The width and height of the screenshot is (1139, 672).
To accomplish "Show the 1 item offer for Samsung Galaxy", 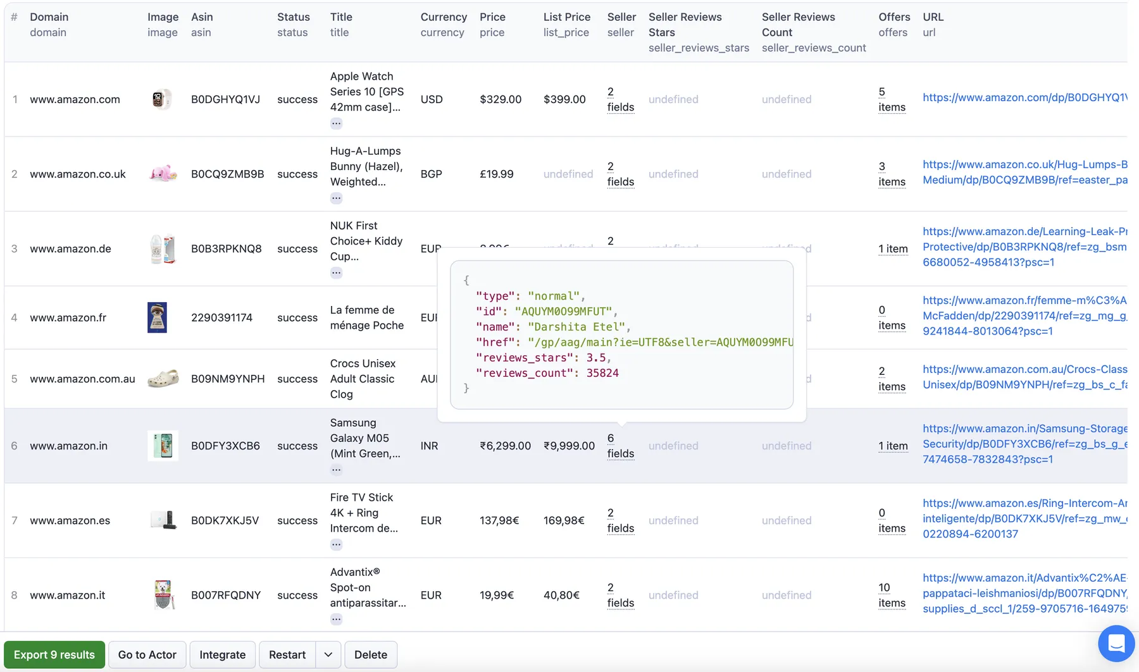I will coord(893,446).
